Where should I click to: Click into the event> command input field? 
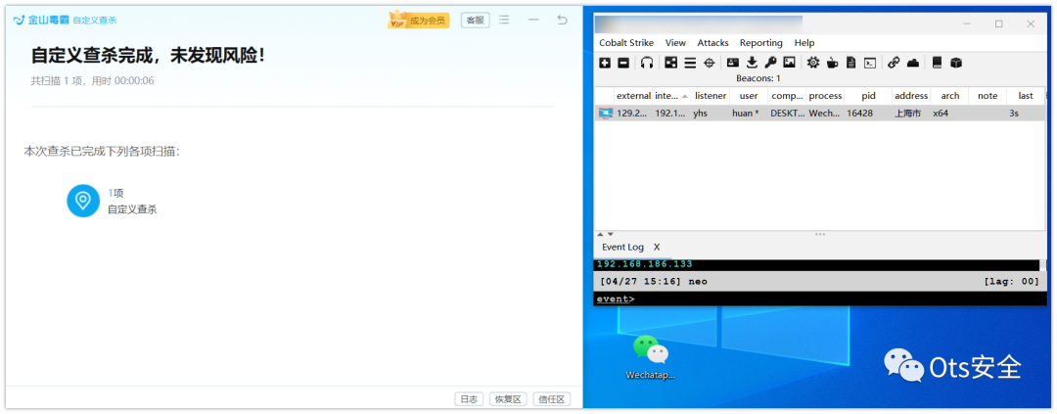(820, 299)
